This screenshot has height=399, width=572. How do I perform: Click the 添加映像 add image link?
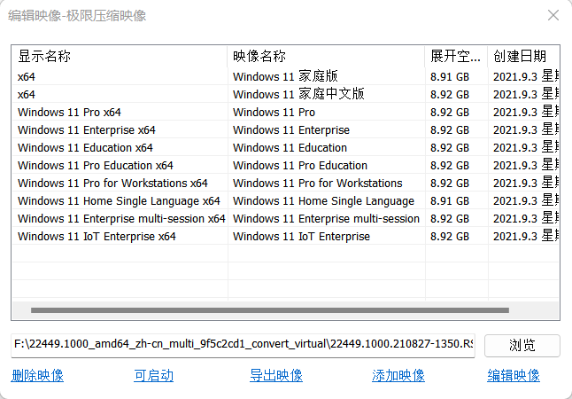[x=398, y=375]
